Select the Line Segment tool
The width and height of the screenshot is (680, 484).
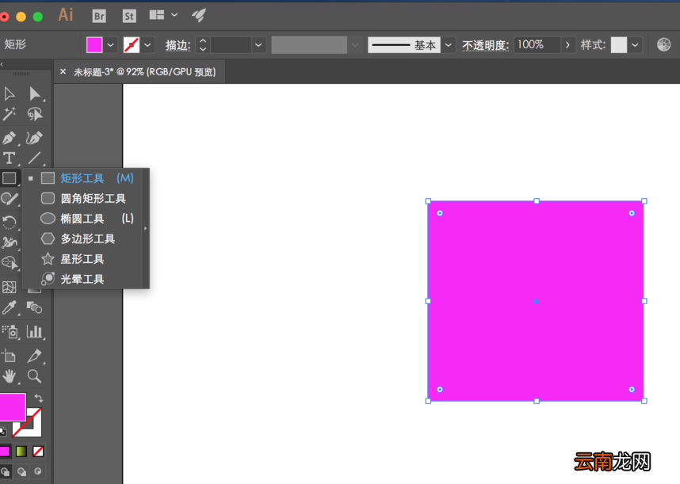pos(34,158)
